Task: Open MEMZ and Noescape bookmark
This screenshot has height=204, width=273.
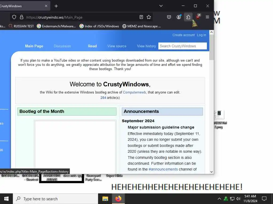Action: pos(142,26)
